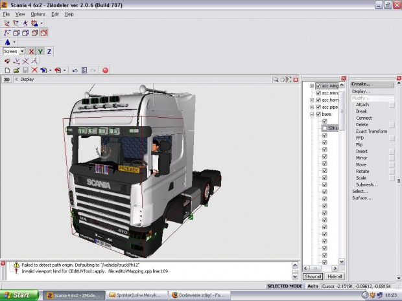Toggle the Y axis button
Image resolution: width=402 pixels, height=301 pixels.
[40, 51]
